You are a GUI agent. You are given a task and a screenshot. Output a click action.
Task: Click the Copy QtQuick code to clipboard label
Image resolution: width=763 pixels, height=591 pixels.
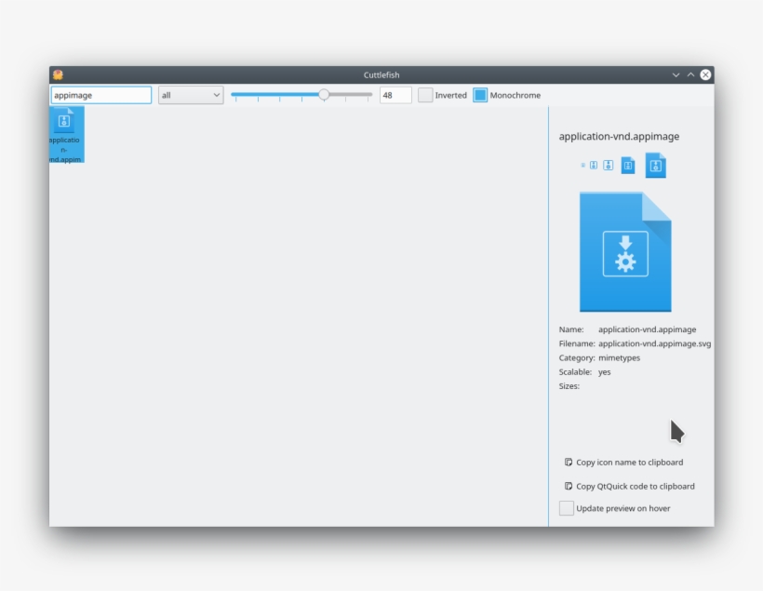[635, 487]
